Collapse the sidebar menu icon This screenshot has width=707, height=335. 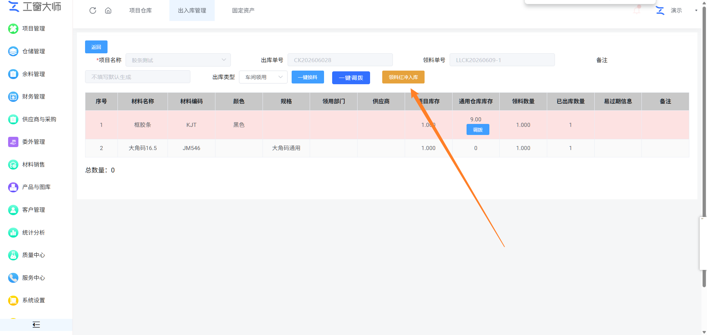(x=36, y=325)
